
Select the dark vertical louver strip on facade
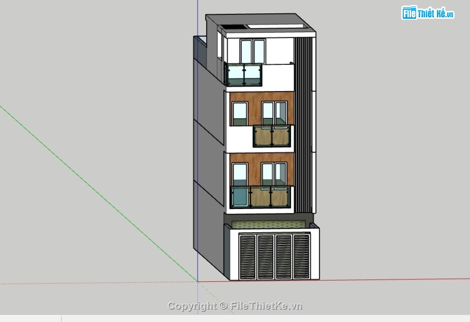coord(303,125)
